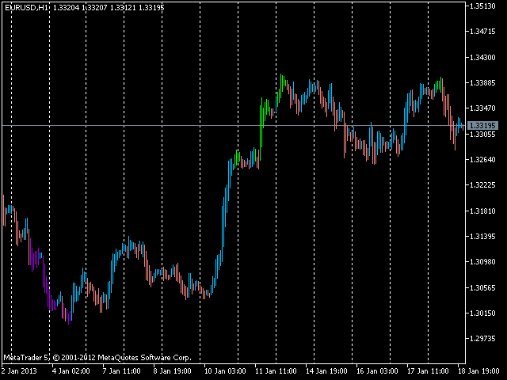
Task: Click the 16 Jan 03:00 time label
Action: click(x=377, y=371)
